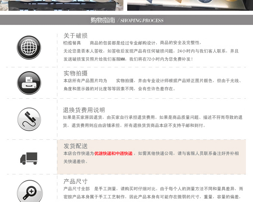Click the telephone handset icon
This screenshot has width=253, height=202.
pos(29,119)
